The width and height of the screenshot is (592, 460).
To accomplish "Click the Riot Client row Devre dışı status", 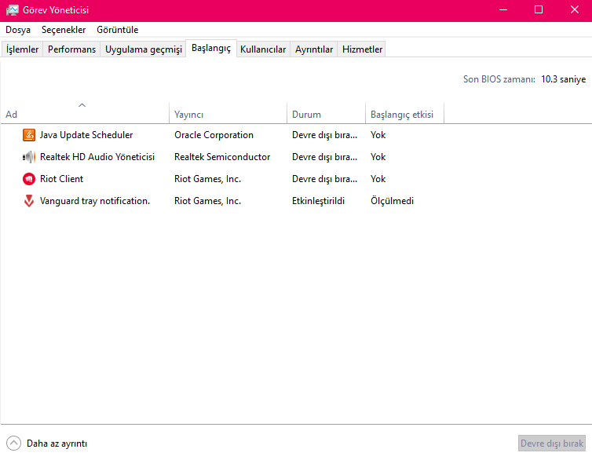I will click(324, 179).
